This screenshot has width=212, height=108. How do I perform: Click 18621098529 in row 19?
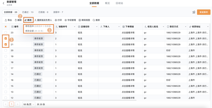pos(173,56)
